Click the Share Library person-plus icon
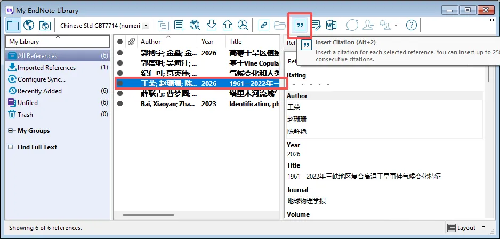 coord(368,25)
